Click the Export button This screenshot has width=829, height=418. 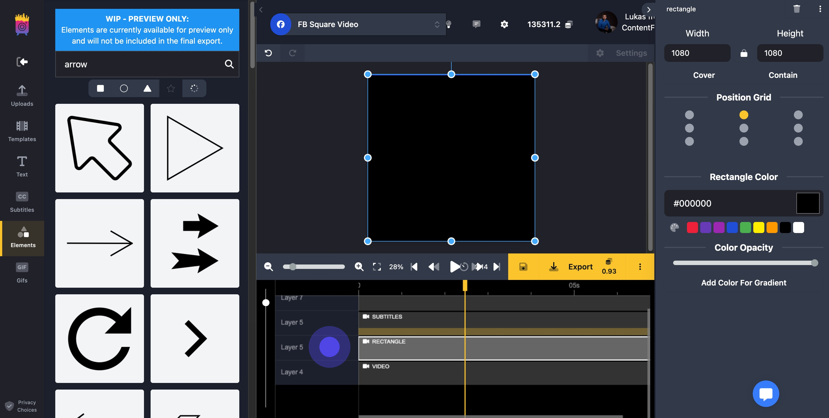tap(580, 266)
